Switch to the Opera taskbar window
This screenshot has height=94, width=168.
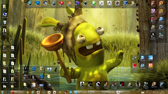[x=18, y=92]
